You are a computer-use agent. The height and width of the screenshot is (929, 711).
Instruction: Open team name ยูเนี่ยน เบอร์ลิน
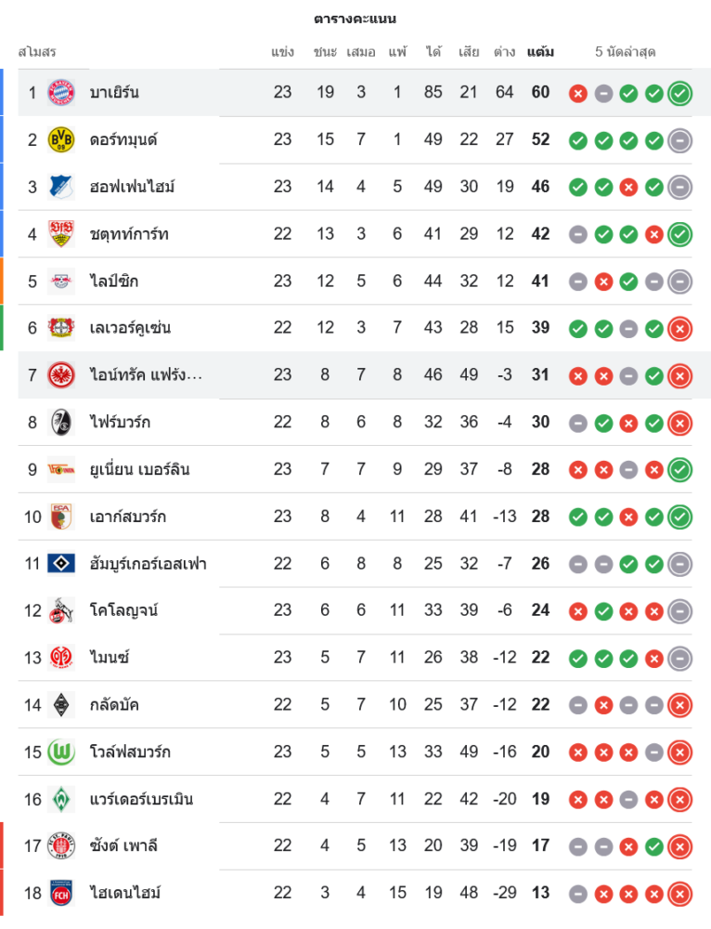[x=139, y=469]
